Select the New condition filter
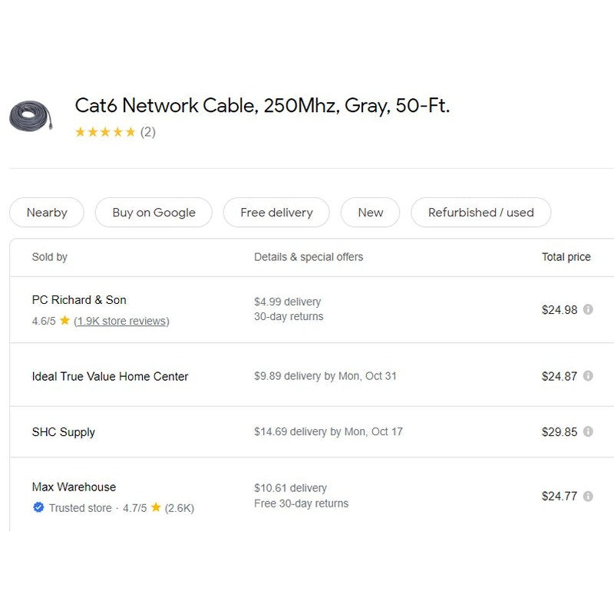614x614 pixels. tap(370, 213)
